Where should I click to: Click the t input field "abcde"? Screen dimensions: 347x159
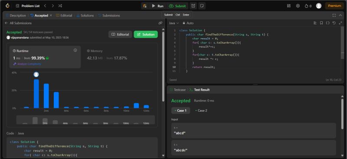(x=254, y=147)
